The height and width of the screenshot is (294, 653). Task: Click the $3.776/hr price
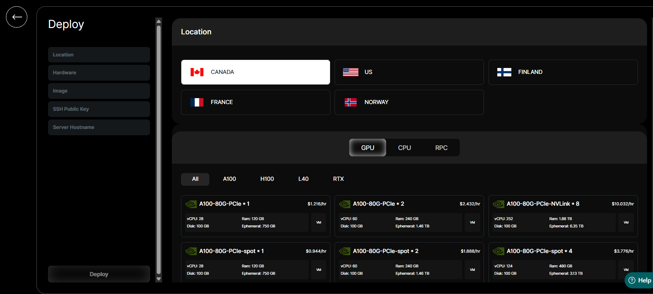(624, 251)
